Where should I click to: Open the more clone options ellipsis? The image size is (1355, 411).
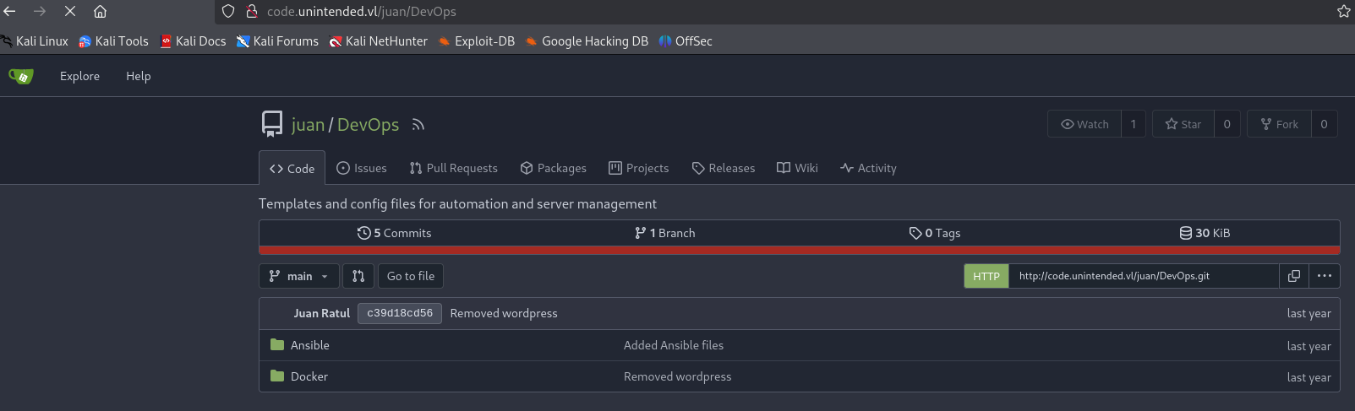coord(1325,276)
